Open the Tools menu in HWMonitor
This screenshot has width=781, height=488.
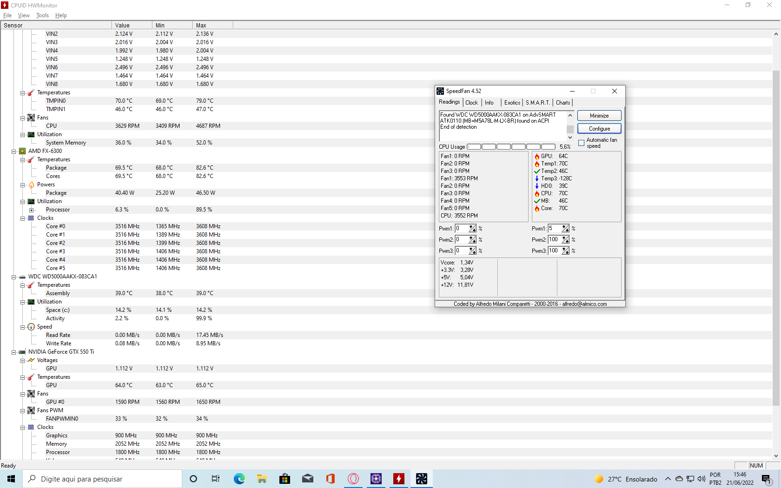pos(42,15)
